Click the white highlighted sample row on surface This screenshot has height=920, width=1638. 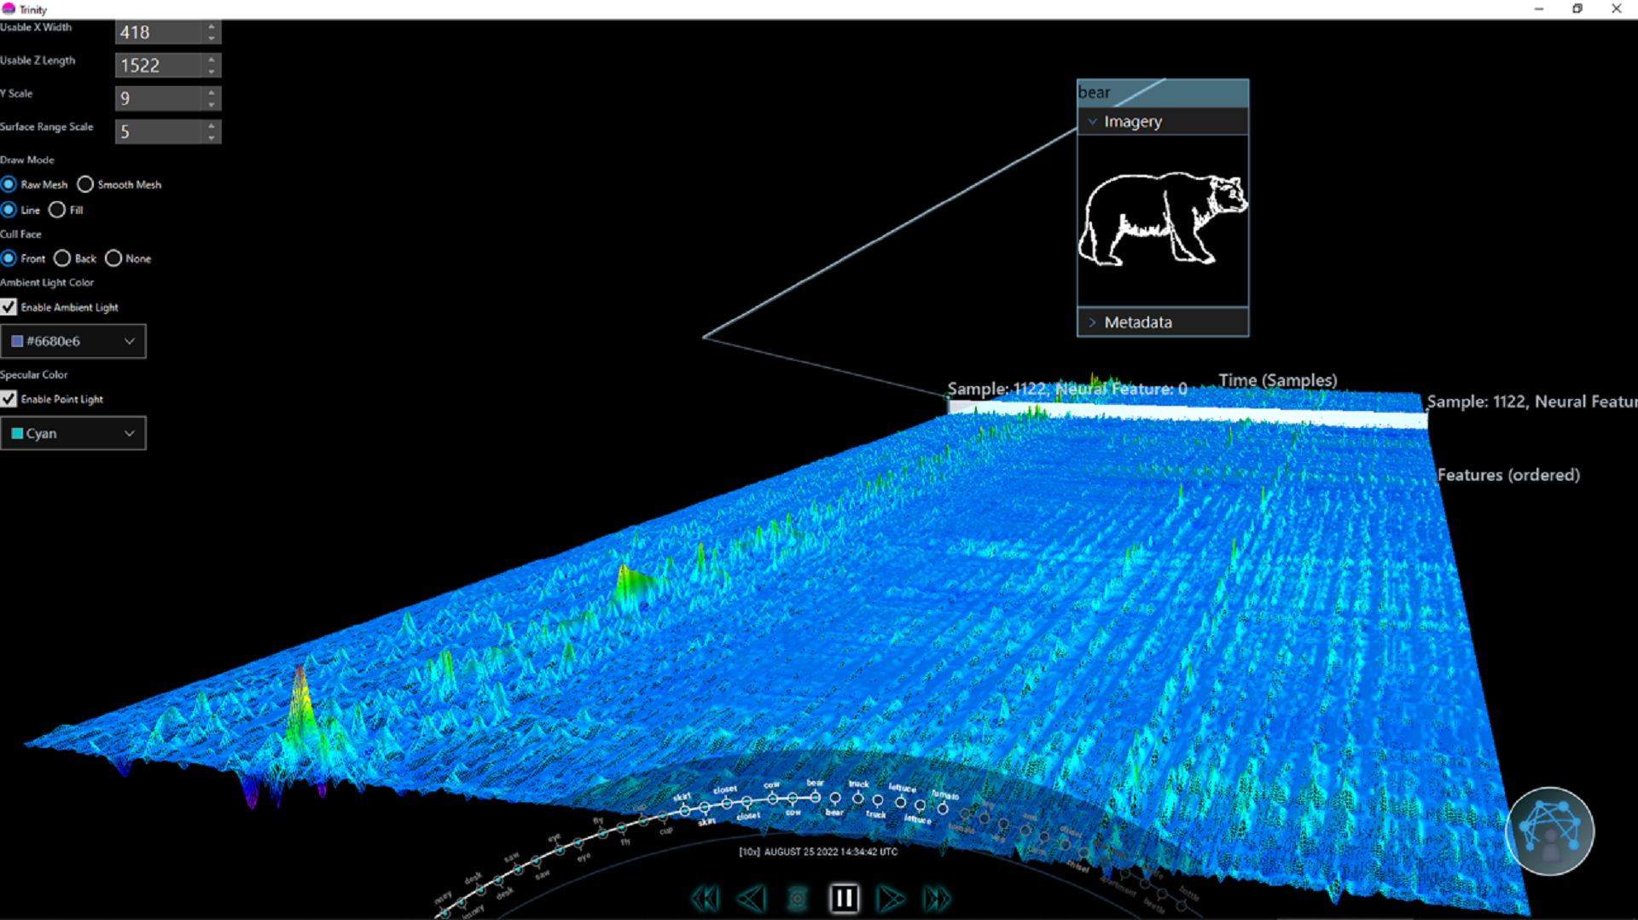pyautogui.click(x=1188, y=413)
